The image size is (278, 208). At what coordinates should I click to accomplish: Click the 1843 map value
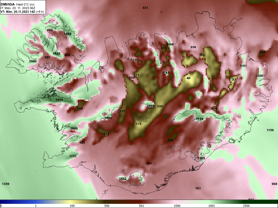coord(74,128)
